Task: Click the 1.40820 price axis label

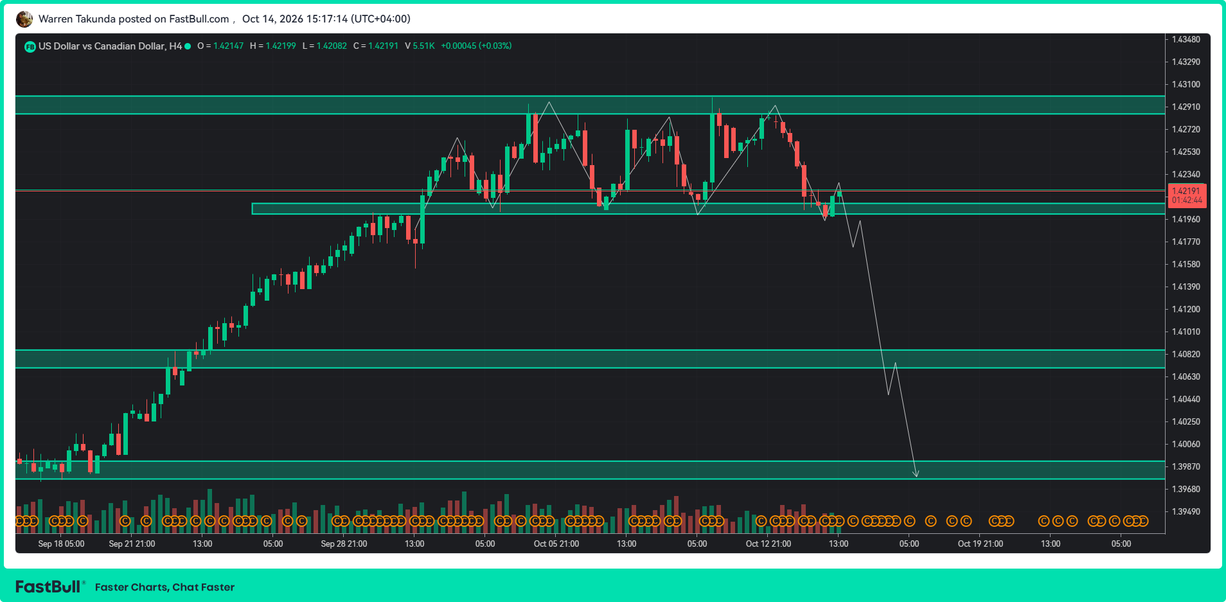Action: point(1186,354)
